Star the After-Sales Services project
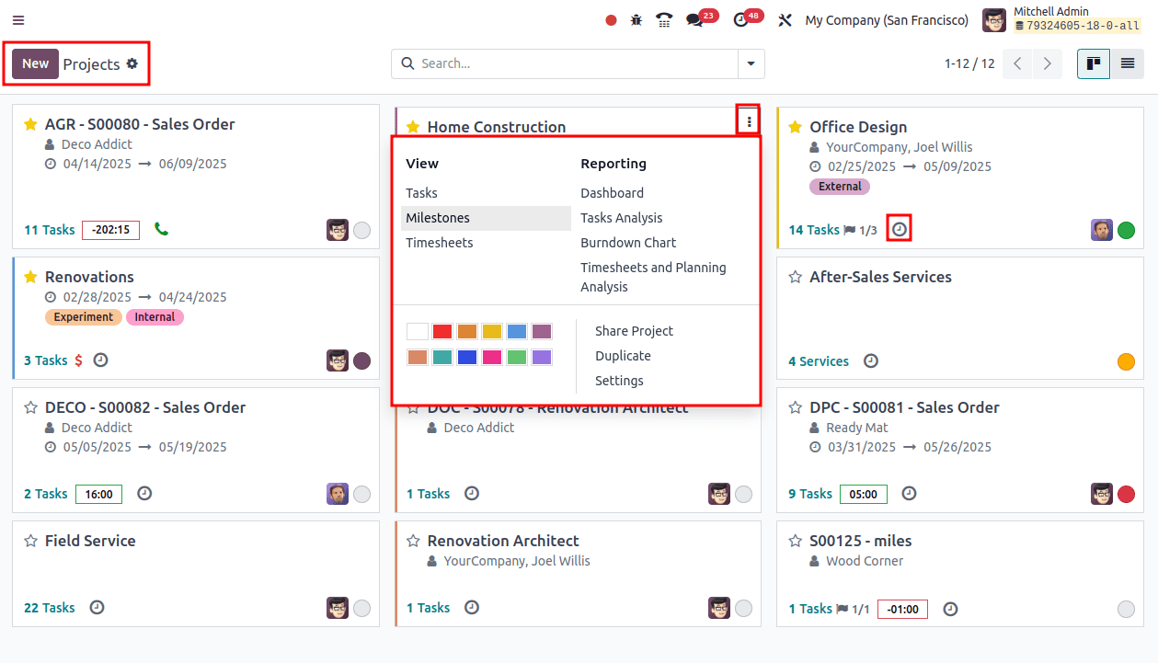The width and height of the screenshot is (1158, 663). coord(796,277)
